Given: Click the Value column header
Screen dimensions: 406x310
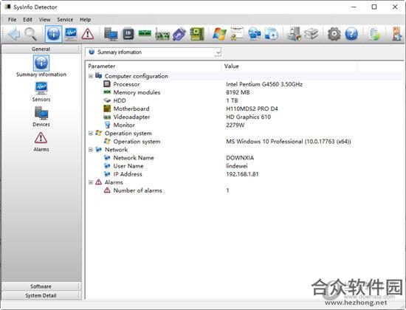Looking at the screenshot, I should pyautogui.click(x=290, y=66).
